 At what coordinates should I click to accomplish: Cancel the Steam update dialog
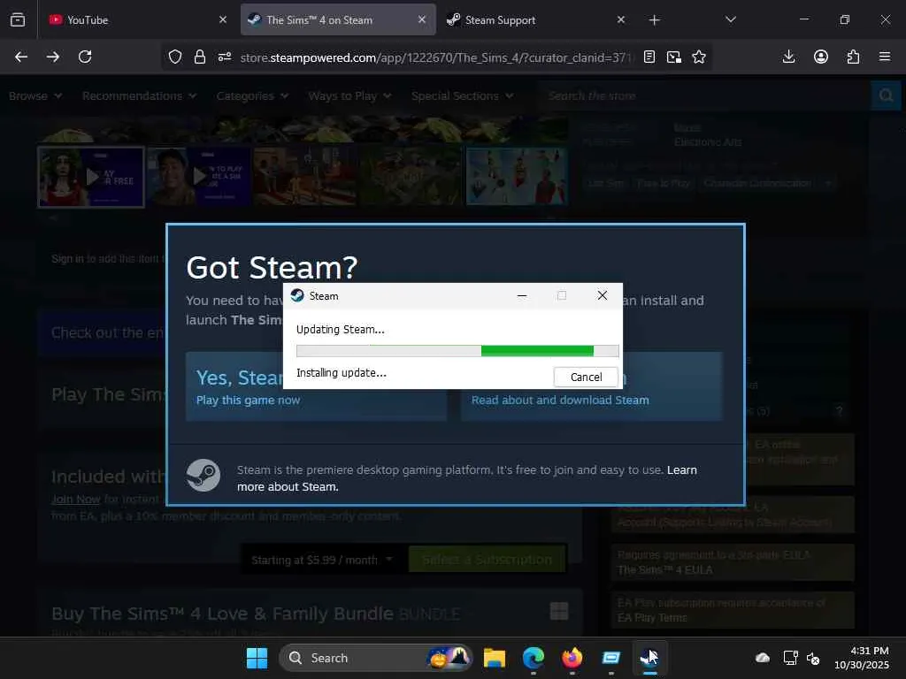click(x=586, y=377)
